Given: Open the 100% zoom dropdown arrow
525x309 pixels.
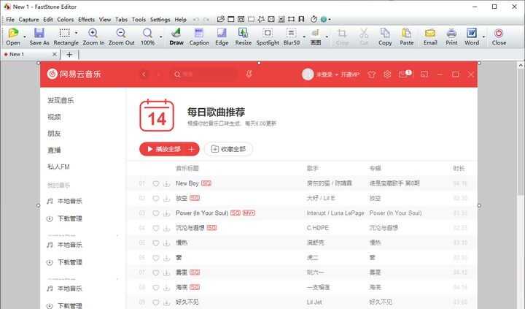Looking at the screenshot, I should pyautogui.click(x=160, y=37).
